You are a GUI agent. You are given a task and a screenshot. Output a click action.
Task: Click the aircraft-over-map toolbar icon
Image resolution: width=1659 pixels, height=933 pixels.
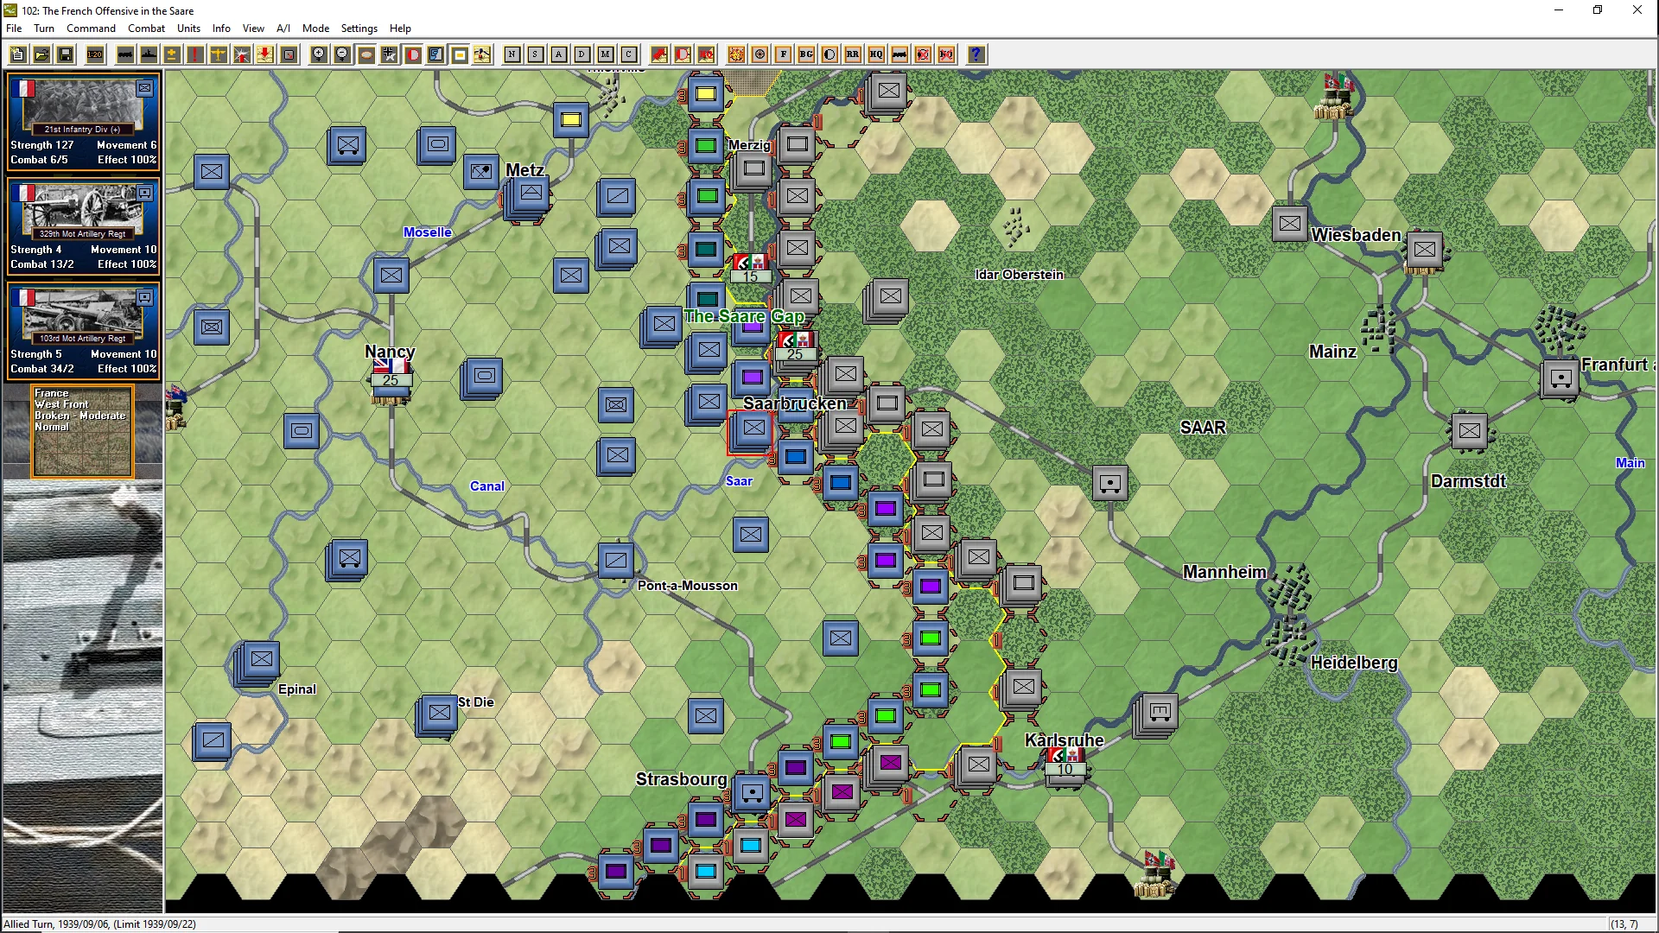[483, 54]
